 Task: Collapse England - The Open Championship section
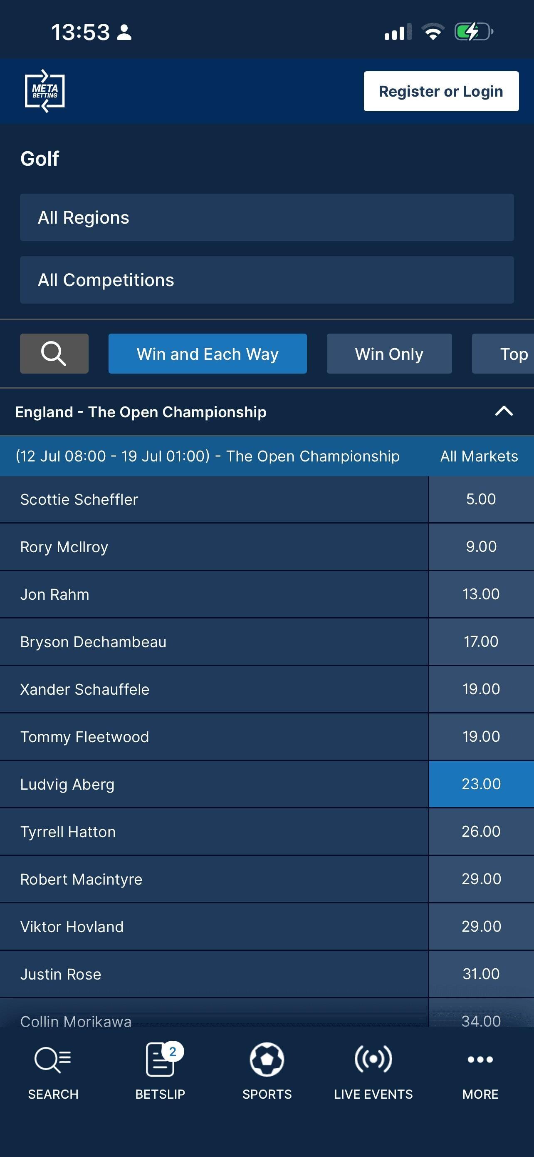point(504,411)
